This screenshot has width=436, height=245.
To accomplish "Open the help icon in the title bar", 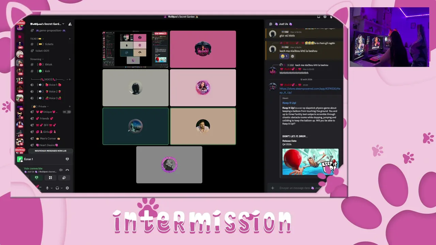I will coord(325,17).
